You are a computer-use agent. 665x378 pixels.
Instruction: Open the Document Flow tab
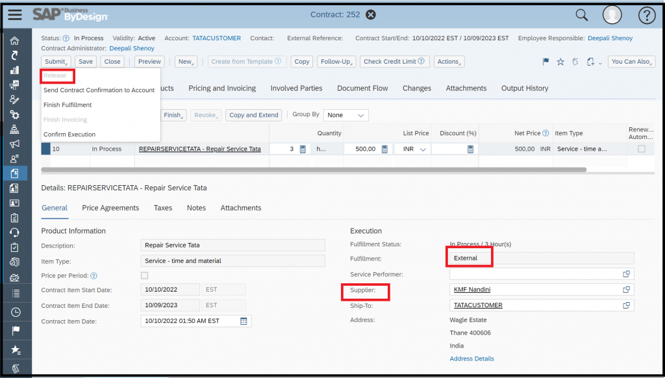coord(362,88)
